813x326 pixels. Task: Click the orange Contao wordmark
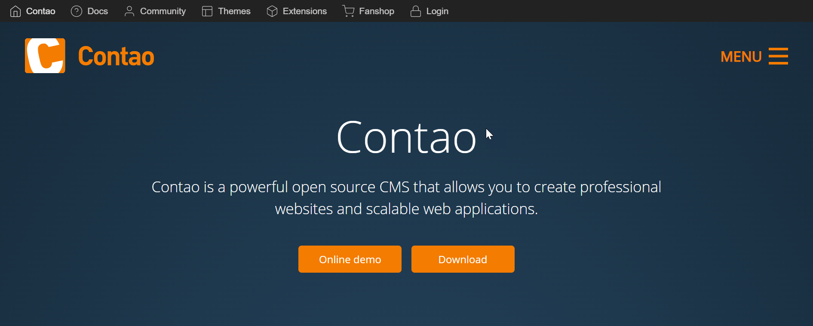(116, 56)
